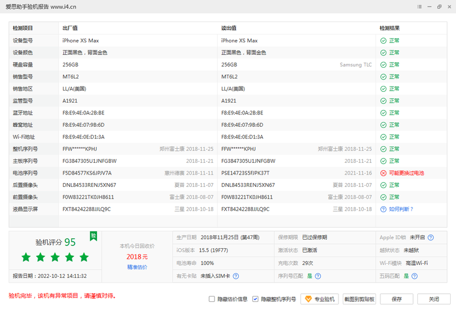Click the green 验 ribbon badge
Viewport: 456px width, 311px height.
point(93,236)
